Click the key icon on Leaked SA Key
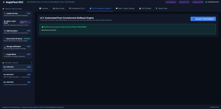Screen dimensions: 221x109 (5, 13)
